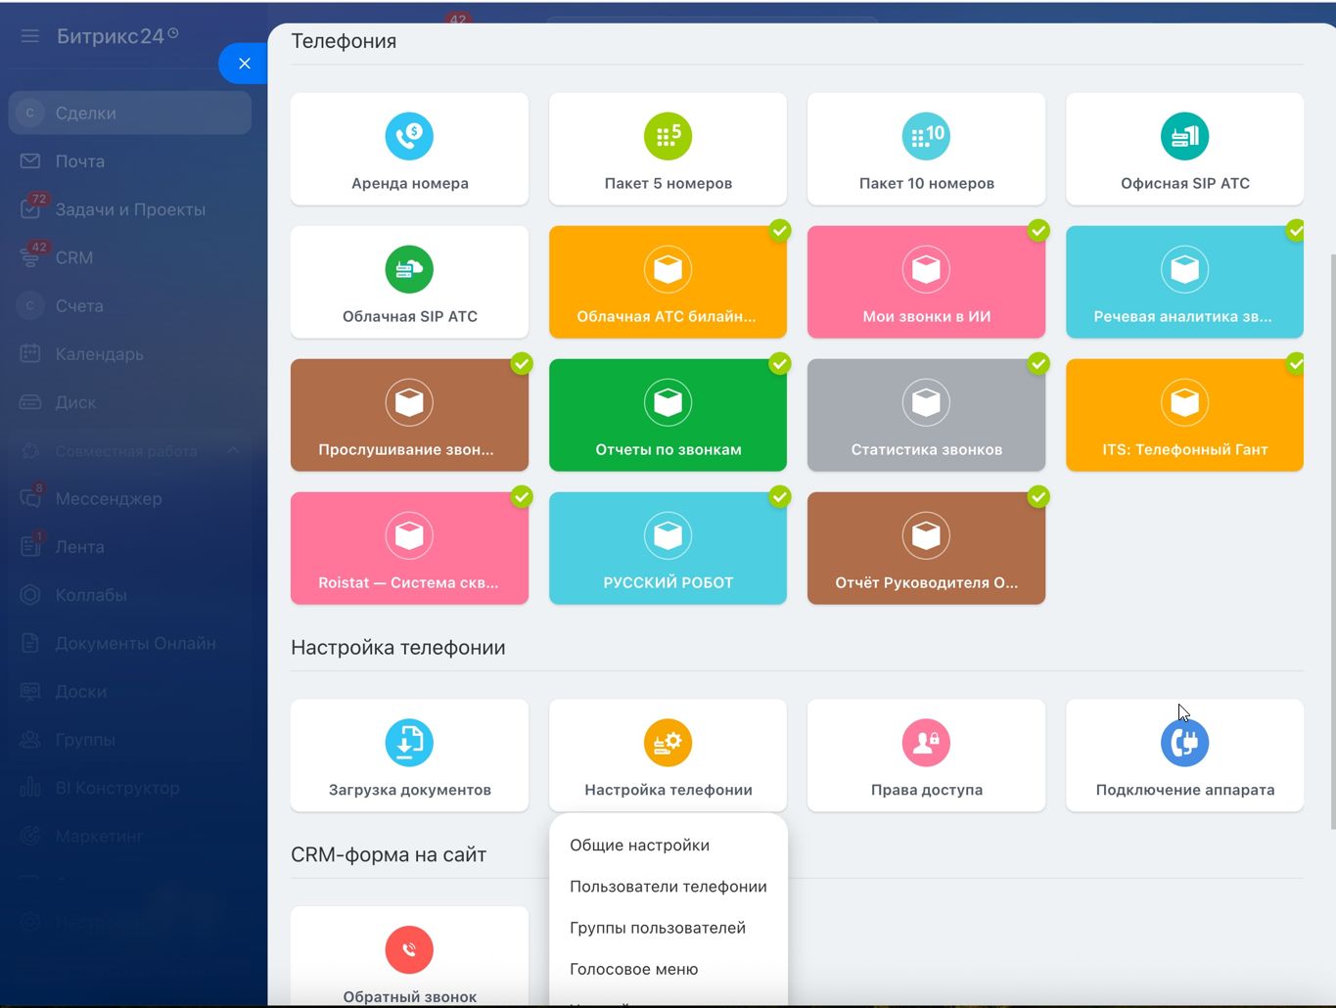The width and height of the screenshot is (1336, 1008).
Task: Click the Права доступа lock icon
Action: [x=926, y=743]
